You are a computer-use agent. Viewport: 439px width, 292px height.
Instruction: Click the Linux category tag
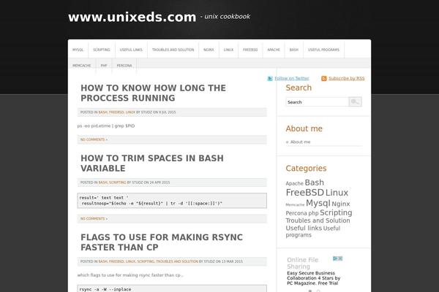(337, 193)
